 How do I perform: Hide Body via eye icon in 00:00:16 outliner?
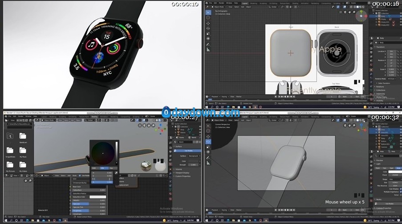[x=401, y=16]
